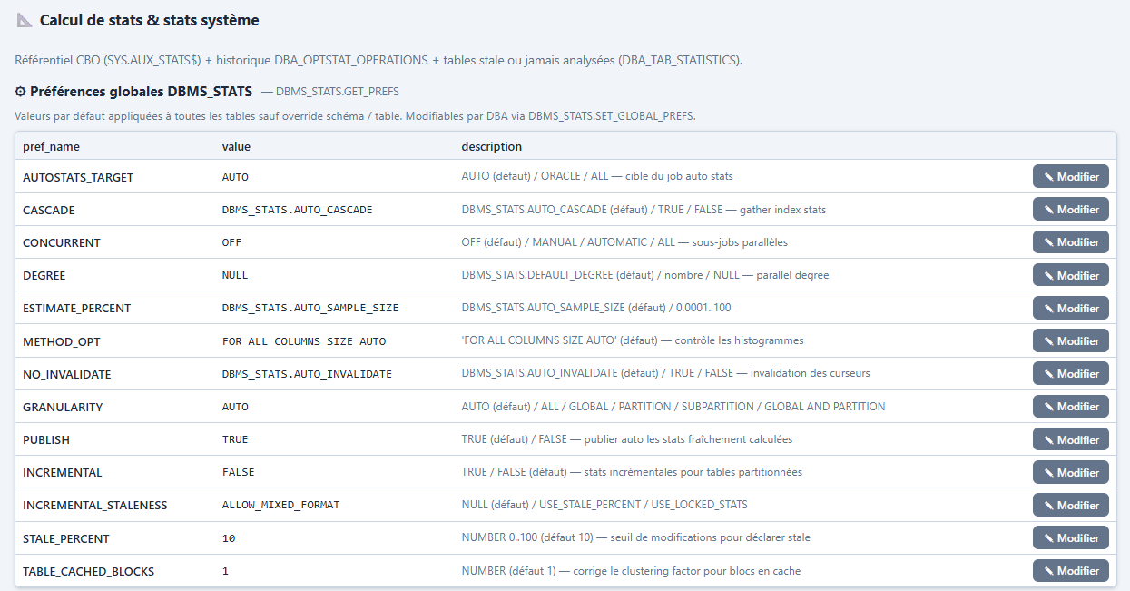1130x591 pixels.
Task: Click the ruler icon beside Calcul de stats
Action: point(25,20)
